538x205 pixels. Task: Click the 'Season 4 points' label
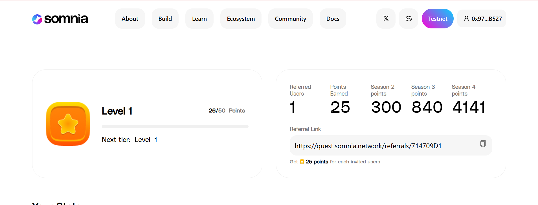464,90
